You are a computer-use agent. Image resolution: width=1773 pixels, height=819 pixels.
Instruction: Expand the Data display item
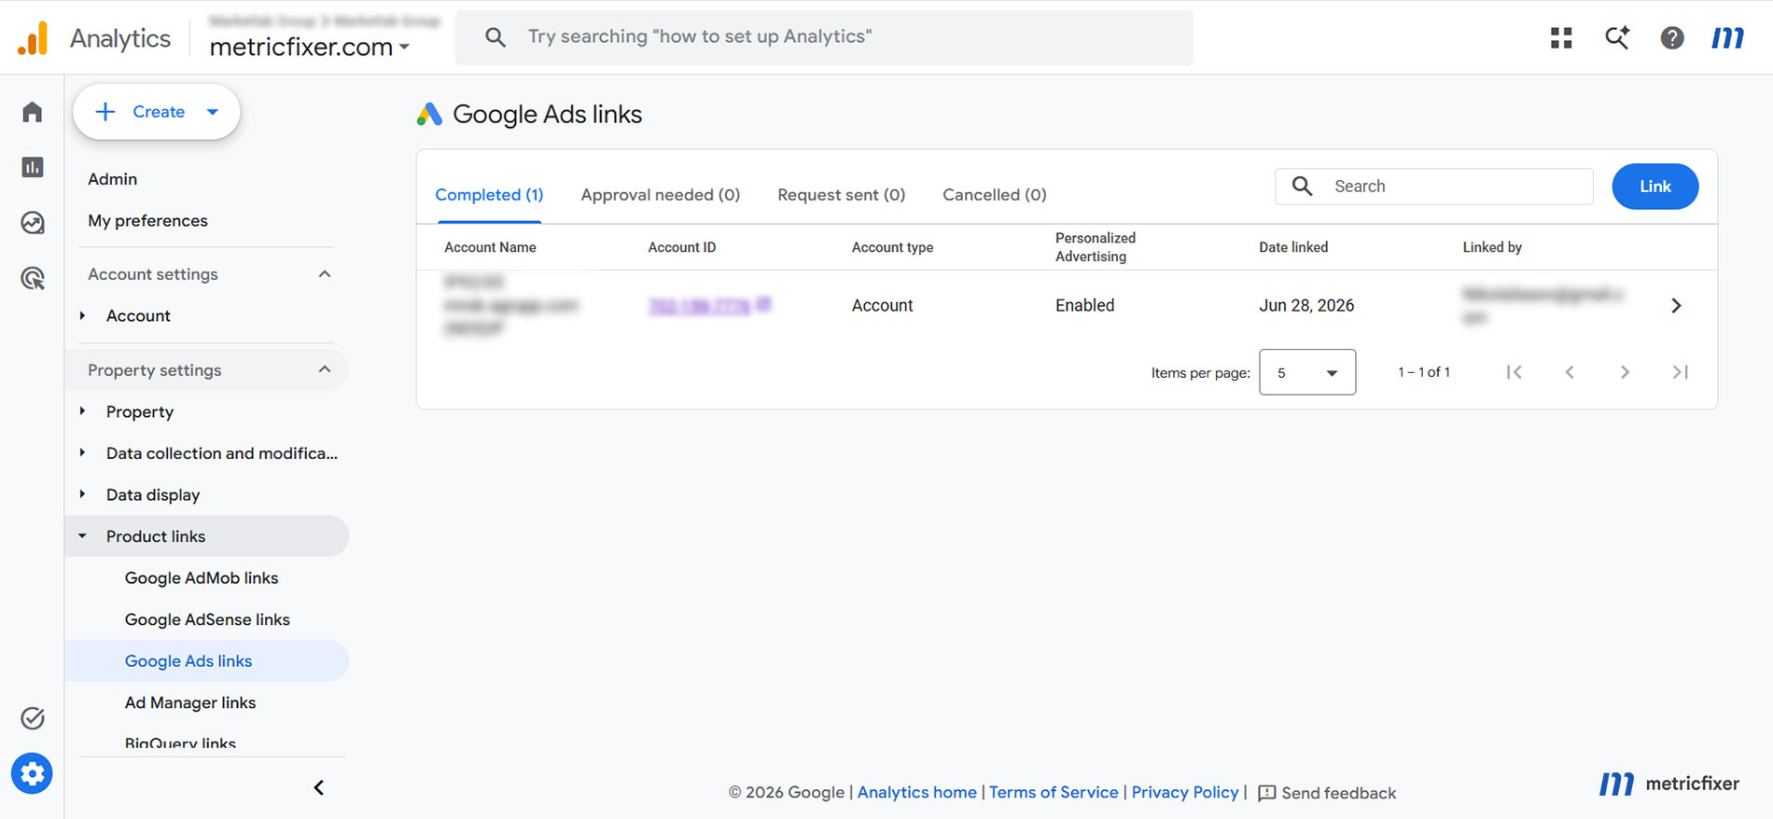pyautogui.click(x=83, y=494)
